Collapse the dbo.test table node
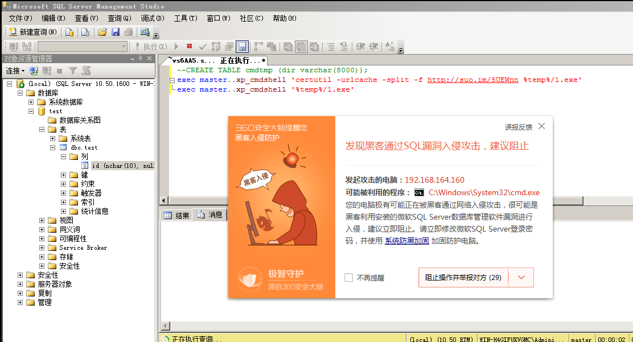Image resolution: width=633 pixels, height=342 pixels. [52, 148]
